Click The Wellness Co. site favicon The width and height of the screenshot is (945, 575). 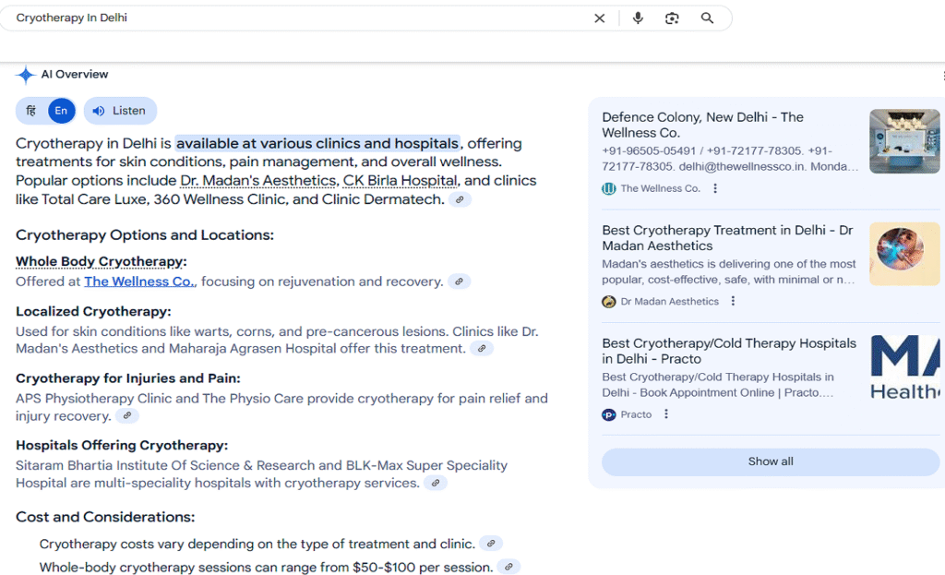click(609, 188)
